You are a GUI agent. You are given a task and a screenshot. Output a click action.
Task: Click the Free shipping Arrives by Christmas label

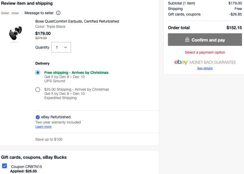coord(76,73)
